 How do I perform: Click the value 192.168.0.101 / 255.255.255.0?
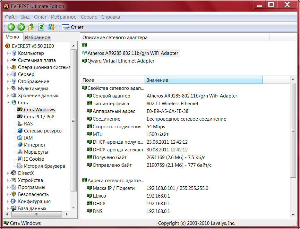[177, 188]
